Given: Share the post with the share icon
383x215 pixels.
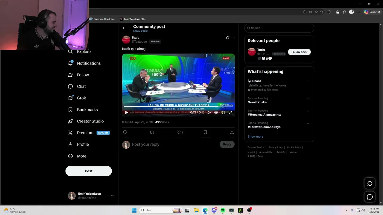Looking at the screenshot, I should point(232,132).
